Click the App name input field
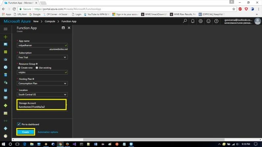262x147 pixels. point(42,45)
